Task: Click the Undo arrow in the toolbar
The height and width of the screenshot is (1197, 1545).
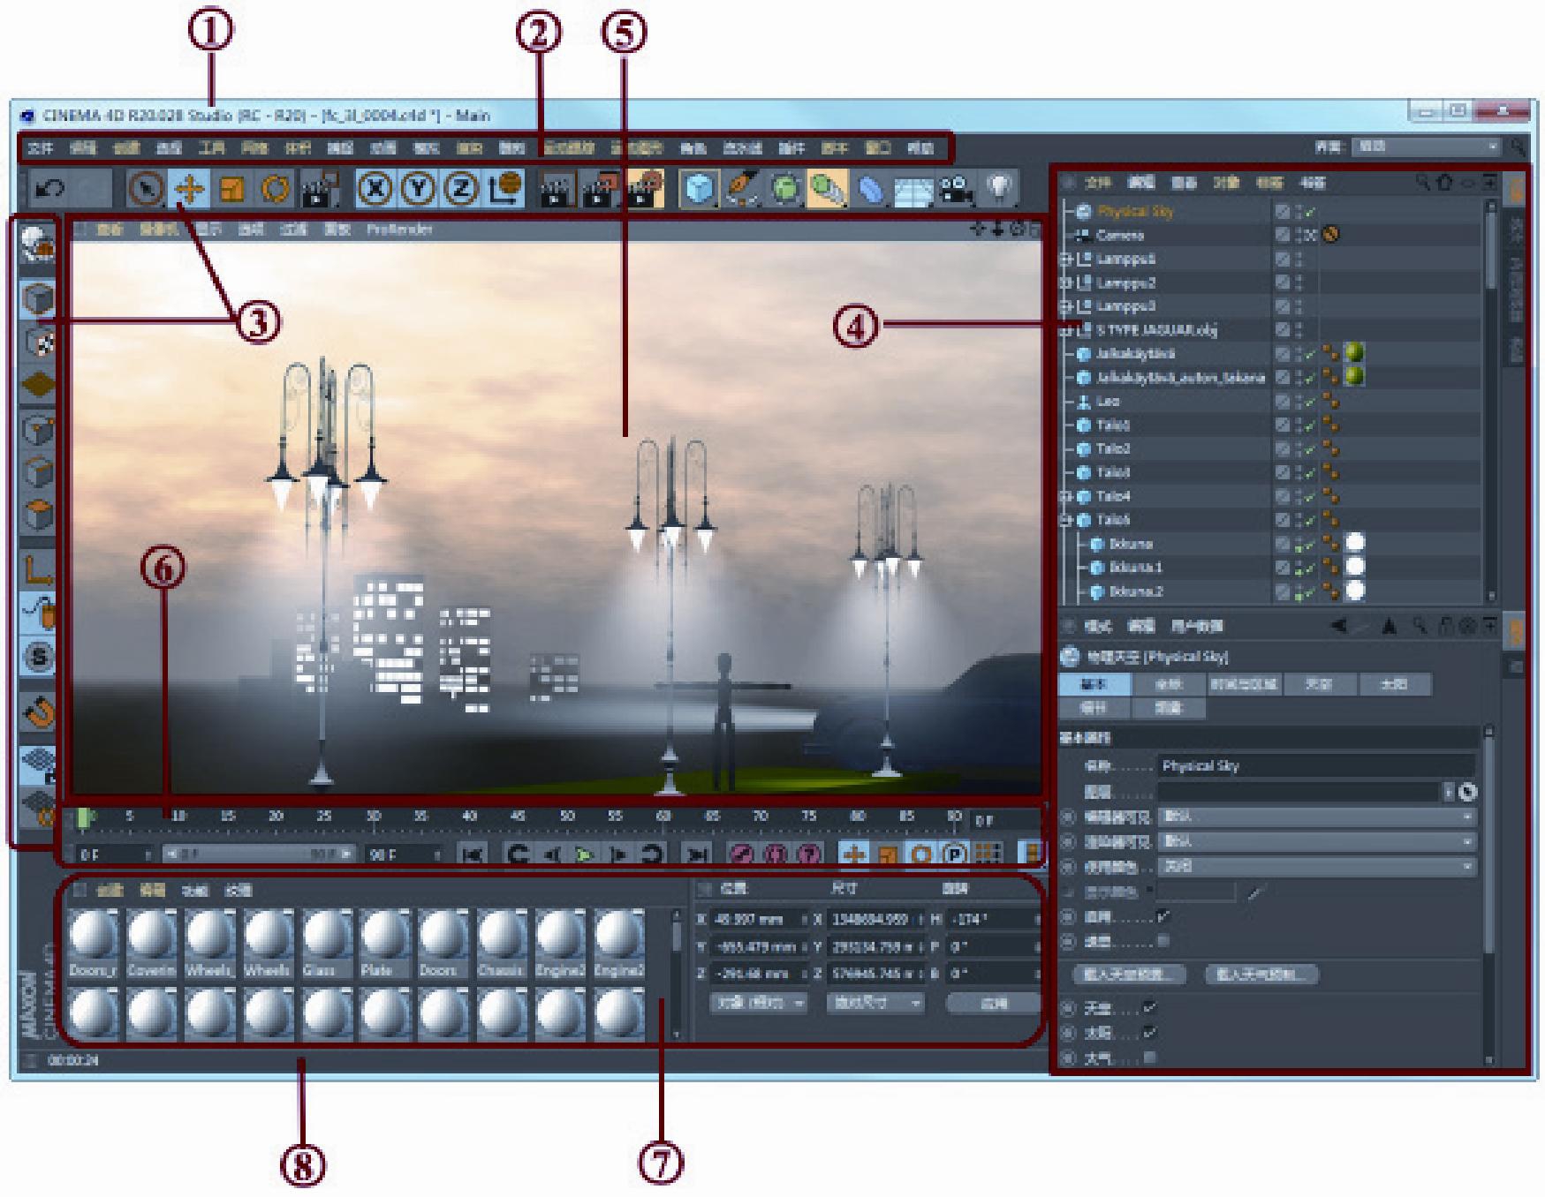Action: pyautogui.click(x=49, y=190)
